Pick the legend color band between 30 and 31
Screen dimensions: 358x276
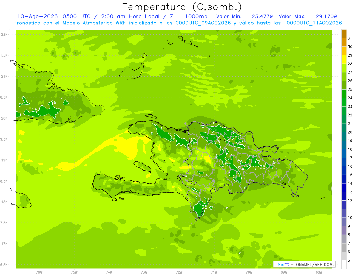pyautogui.click(x=344, y=43)
